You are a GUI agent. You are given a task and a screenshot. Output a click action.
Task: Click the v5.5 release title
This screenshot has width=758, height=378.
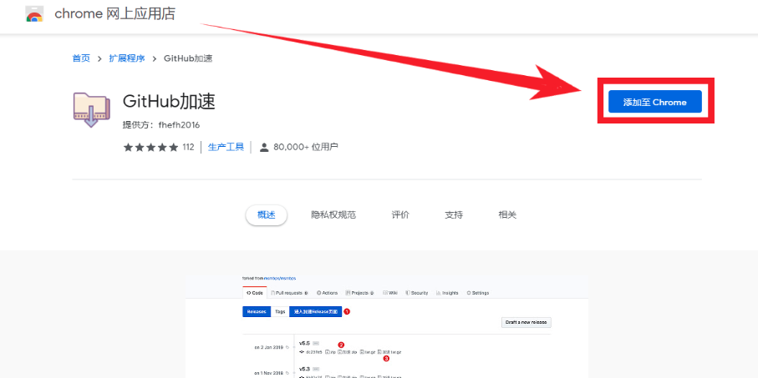coord(304,343)
